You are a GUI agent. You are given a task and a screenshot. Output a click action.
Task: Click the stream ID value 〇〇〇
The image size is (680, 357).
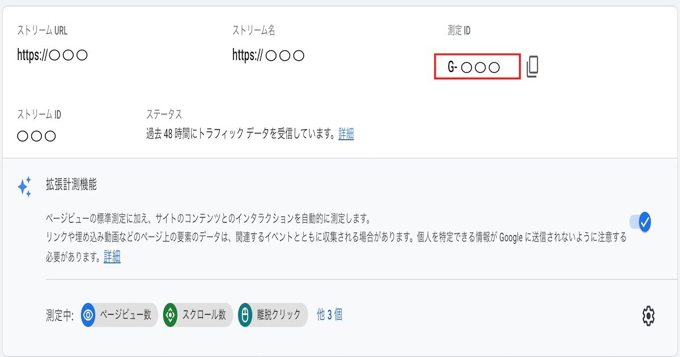[37, 137]
